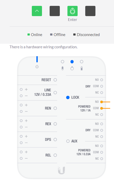Viewport: 114px width, 185px height.
Task: Click the padlock icon below the right indicator
Action: [x=82, y=68]
